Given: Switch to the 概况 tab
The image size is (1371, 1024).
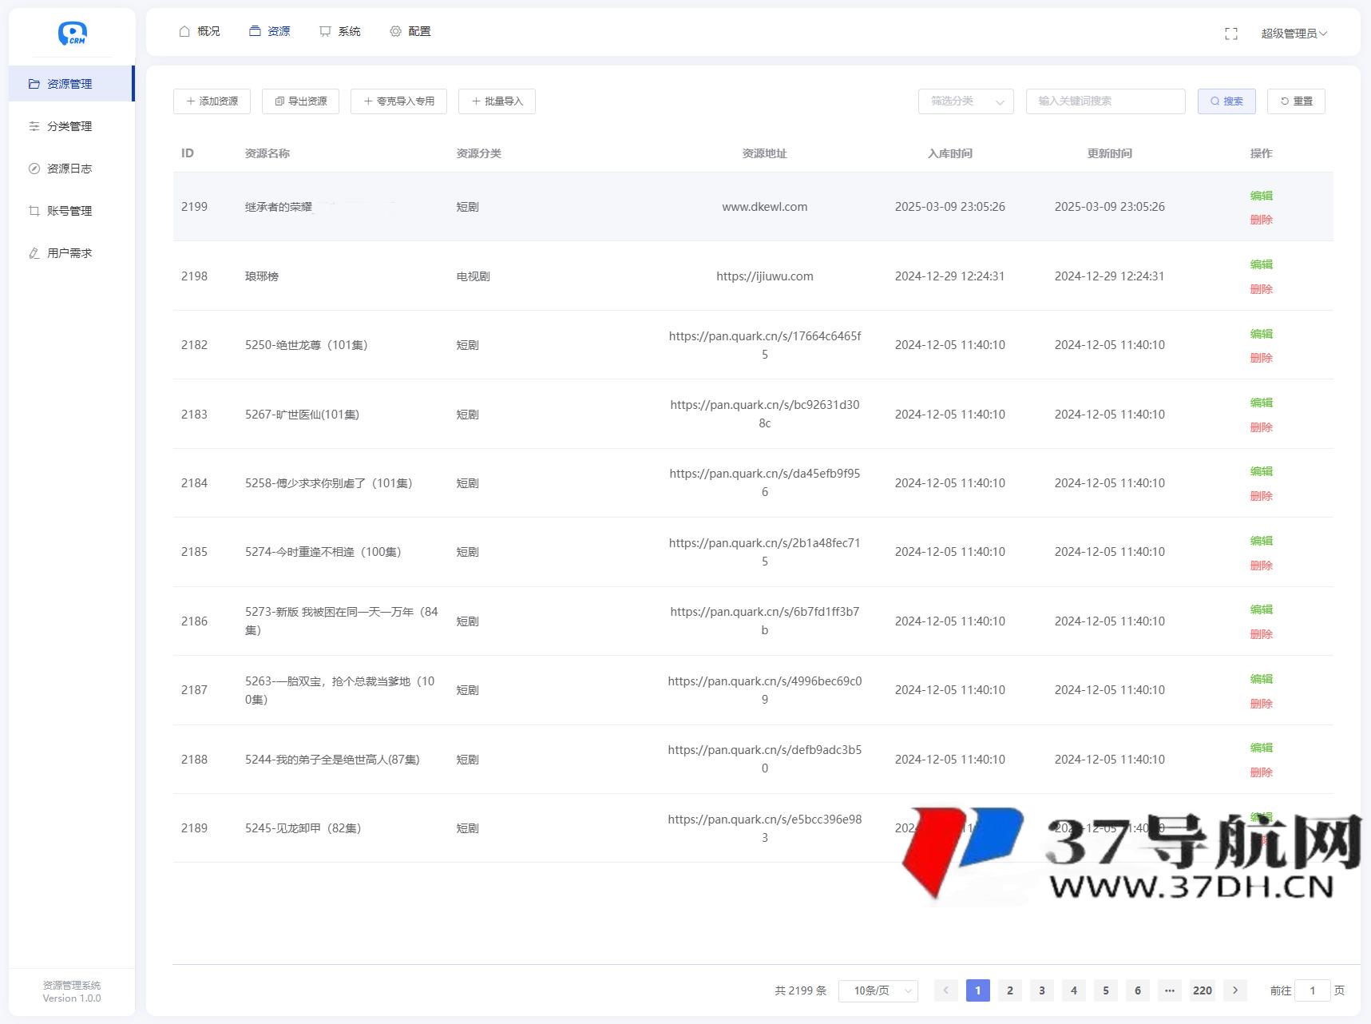Looking at the screenshot, I should click(x=200, y=31).
